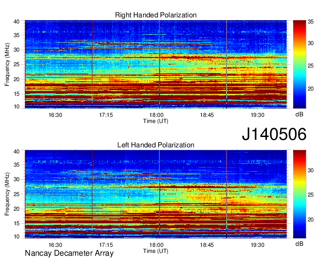Click the "Frequency (MHz)" axis label of the Left Handed plot
This screenshot has height=259, width=319.
7,194
